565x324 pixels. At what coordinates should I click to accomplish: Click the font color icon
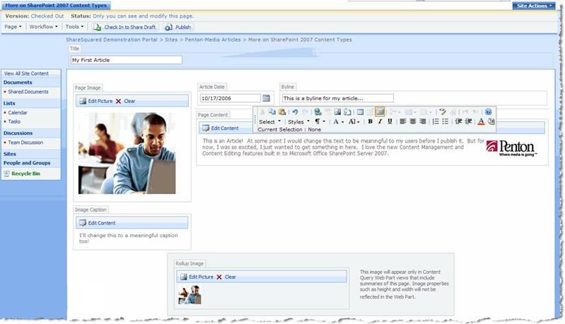[481, 121]
